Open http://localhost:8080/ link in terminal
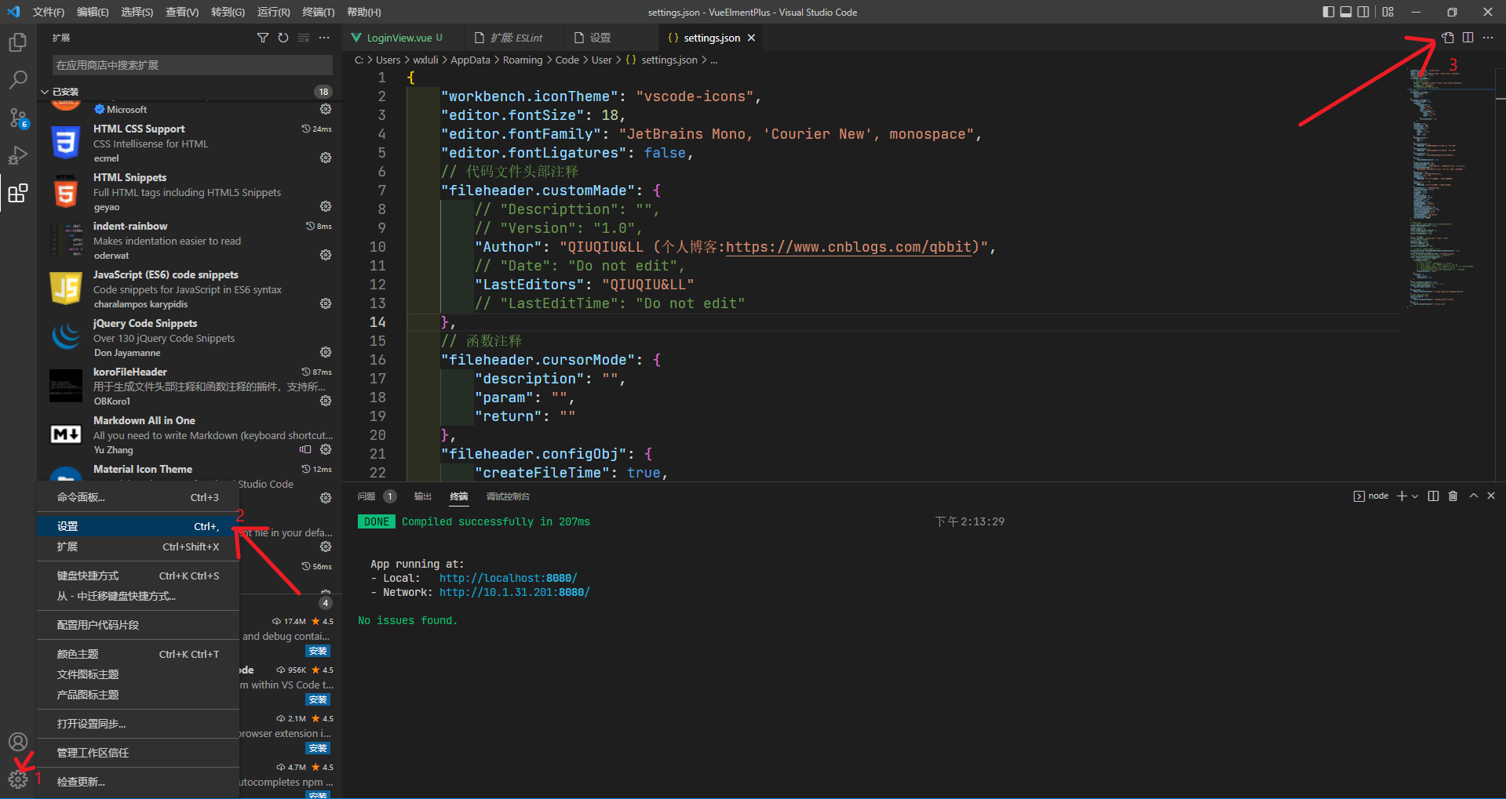This screenshot has height=799, width=1506. click(508, 578)
